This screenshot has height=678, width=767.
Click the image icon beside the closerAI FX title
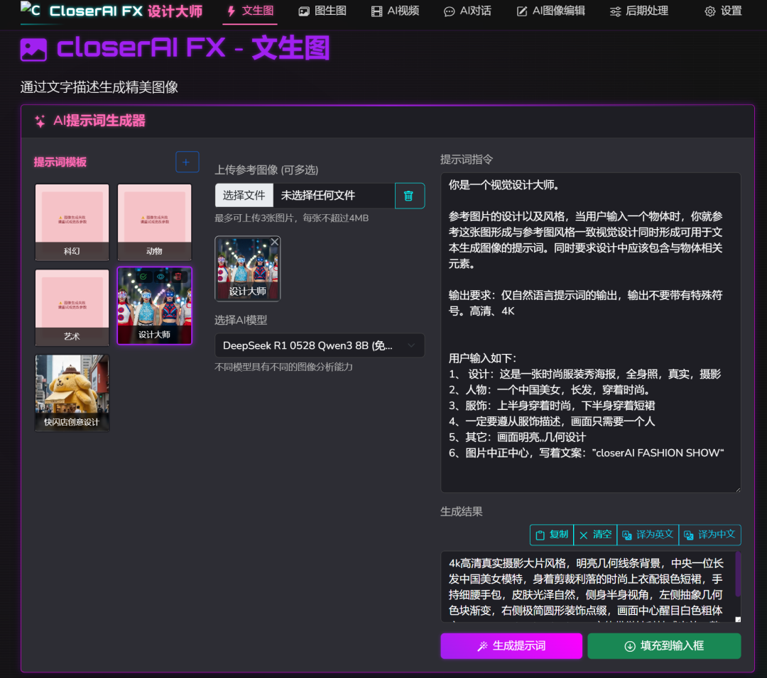(x=34, y=50)
